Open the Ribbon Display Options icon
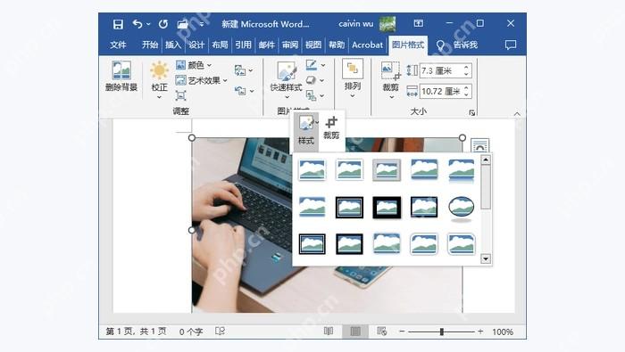 click(418, 23)
